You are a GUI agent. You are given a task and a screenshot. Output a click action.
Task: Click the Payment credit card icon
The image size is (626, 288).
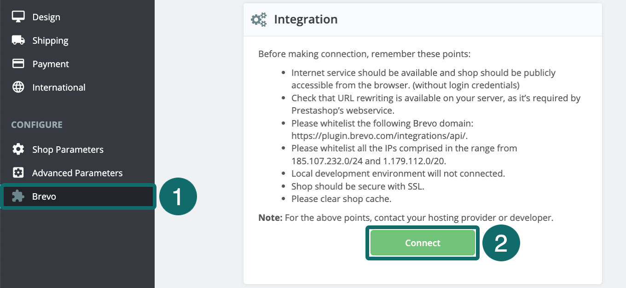pyautogui.click(x=18, y=64)
